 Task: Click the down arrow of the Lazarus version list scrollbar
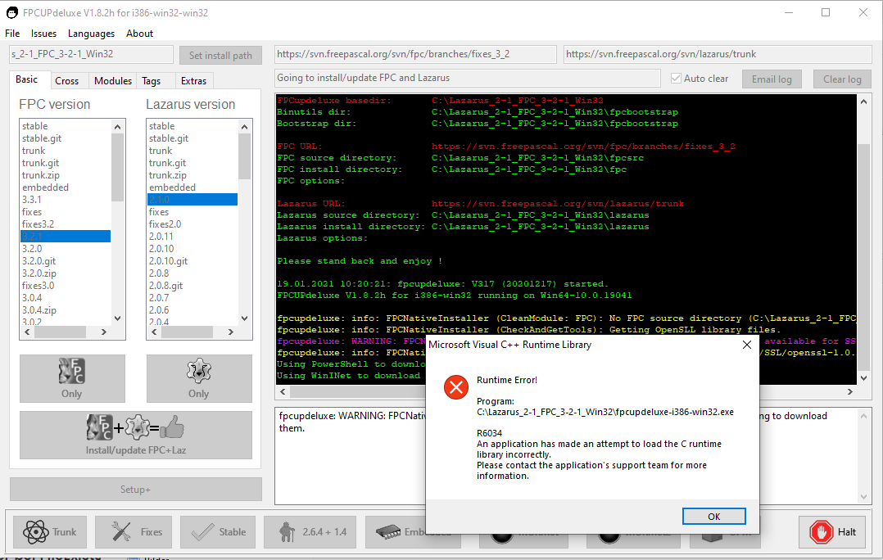click(244, 318)
